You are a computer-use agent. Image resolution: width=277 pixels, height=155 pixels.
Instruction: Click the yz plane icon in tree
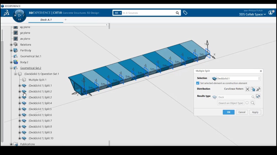pyautogui.click(x=16, y=33)
